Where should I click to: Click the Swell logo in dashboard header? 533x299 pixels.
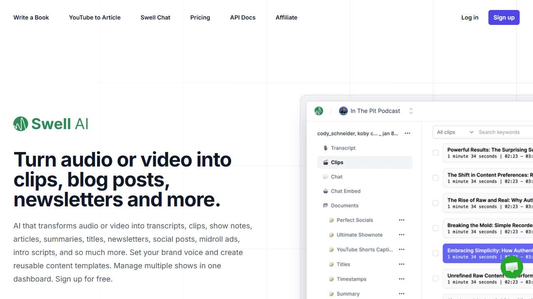pyautogui.click(x=319, y=111)
